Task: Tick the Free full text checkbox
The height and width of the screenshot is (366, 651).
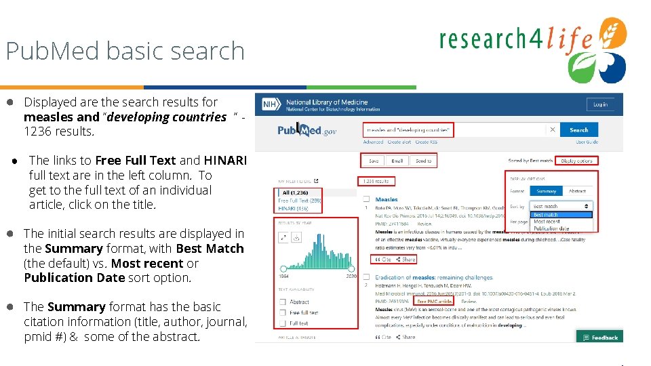Action: (x=283, y=312)
